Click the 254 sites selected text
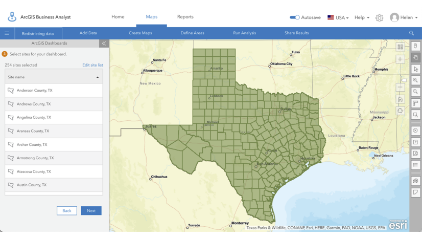The image size is (422, 238). coord(21,65)
